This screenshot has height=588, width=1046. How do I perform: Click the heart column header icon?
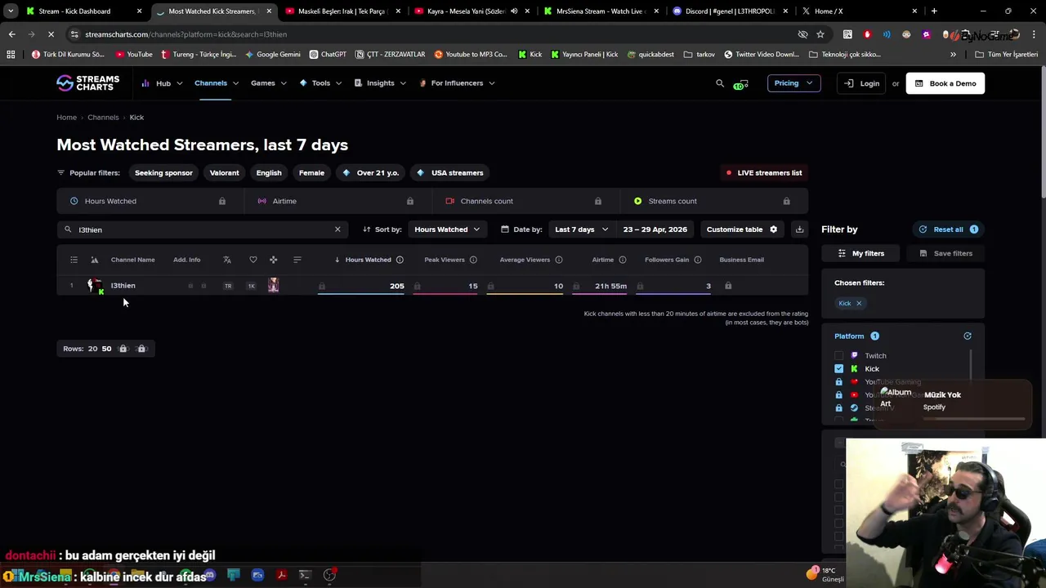point(253,260)
